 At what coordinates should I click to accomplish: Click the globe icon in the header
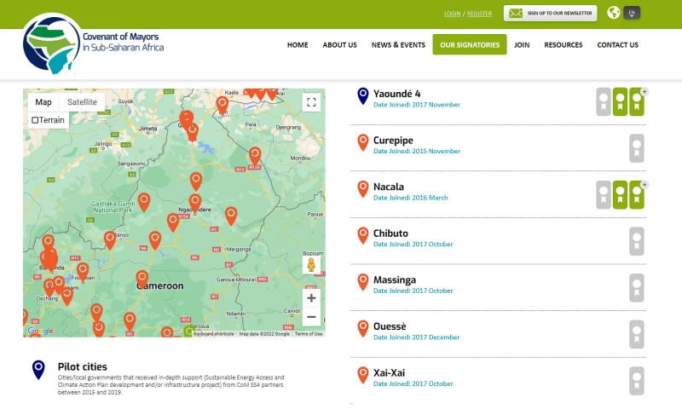coord(613,13)
